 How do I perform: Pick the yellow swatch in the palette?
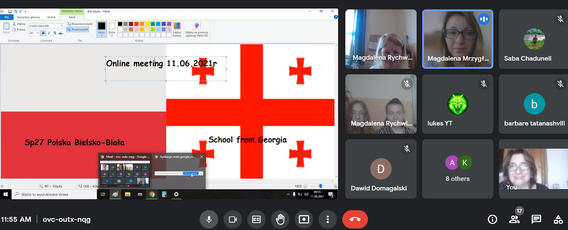147,24
